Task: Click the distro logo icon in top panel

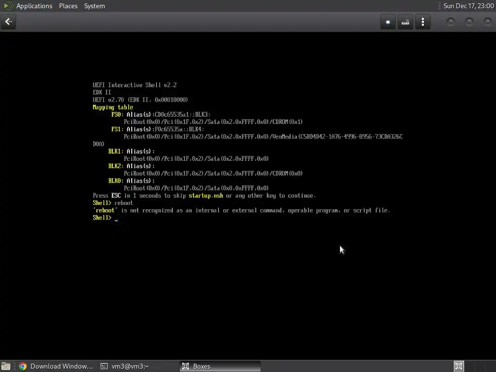Action: (8, 6)
